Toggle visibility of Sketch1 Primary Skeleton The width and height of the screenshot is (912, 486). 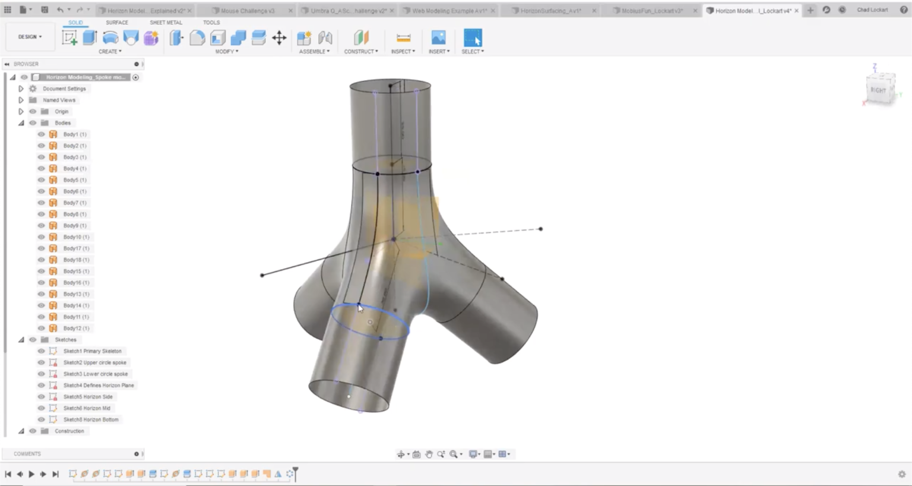point(41,351)
